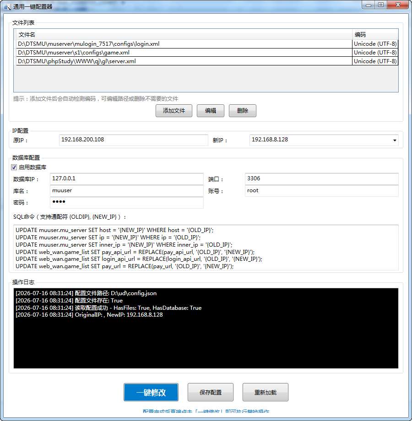
Task: Click the app icon in the title bar
Action: [x=7, y=6]
